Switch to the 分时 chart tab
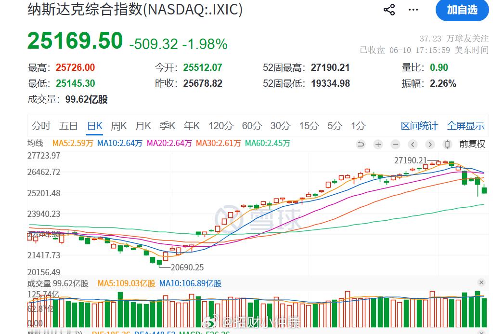 (41, 125)
